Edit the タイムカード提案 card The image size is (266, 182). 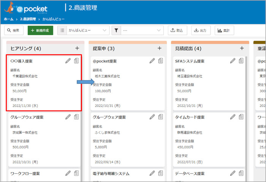233,117
